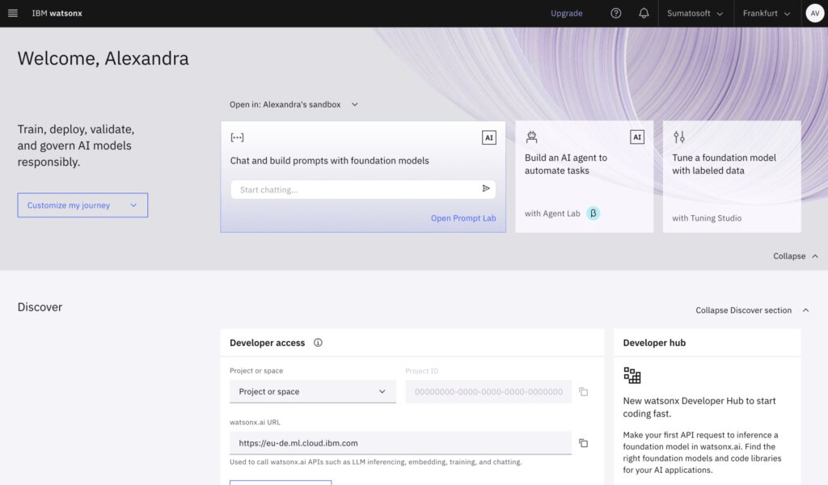Open the Sumatosoft account dropdown
828x485 pixels.
click(695, 13)
